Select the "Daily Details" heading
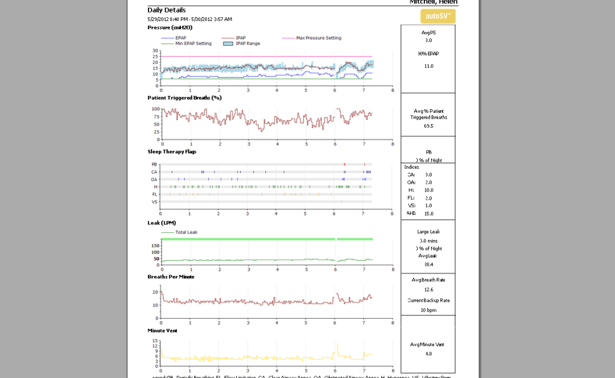Viewport: 615px width, 378px height. (167, 10)
